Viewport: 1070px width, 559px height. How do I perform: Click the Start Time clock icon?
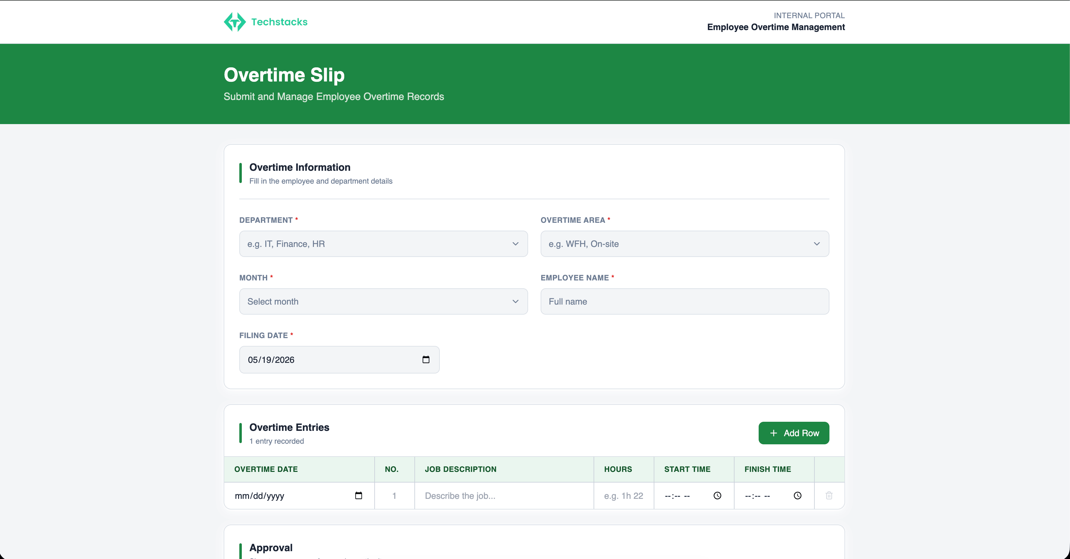(717, 495)
